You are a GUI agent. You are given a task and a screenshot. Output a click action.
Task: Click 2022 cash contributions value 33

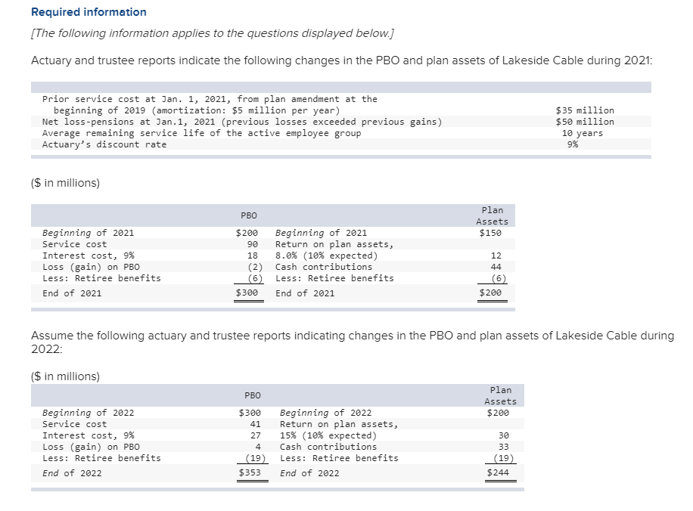(x=503, y=447)
